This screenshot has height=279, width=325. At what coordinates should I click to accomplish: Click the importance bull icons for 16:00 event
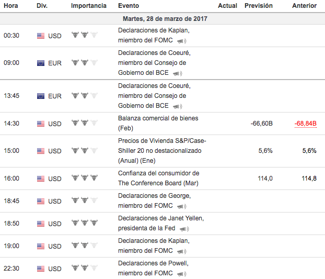point(84,178)
